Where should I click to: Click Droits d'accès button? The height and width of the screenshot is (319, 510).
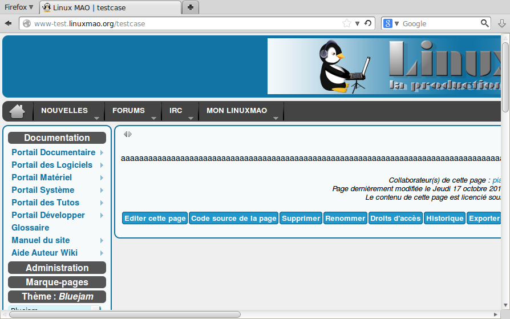pos(395,218)
